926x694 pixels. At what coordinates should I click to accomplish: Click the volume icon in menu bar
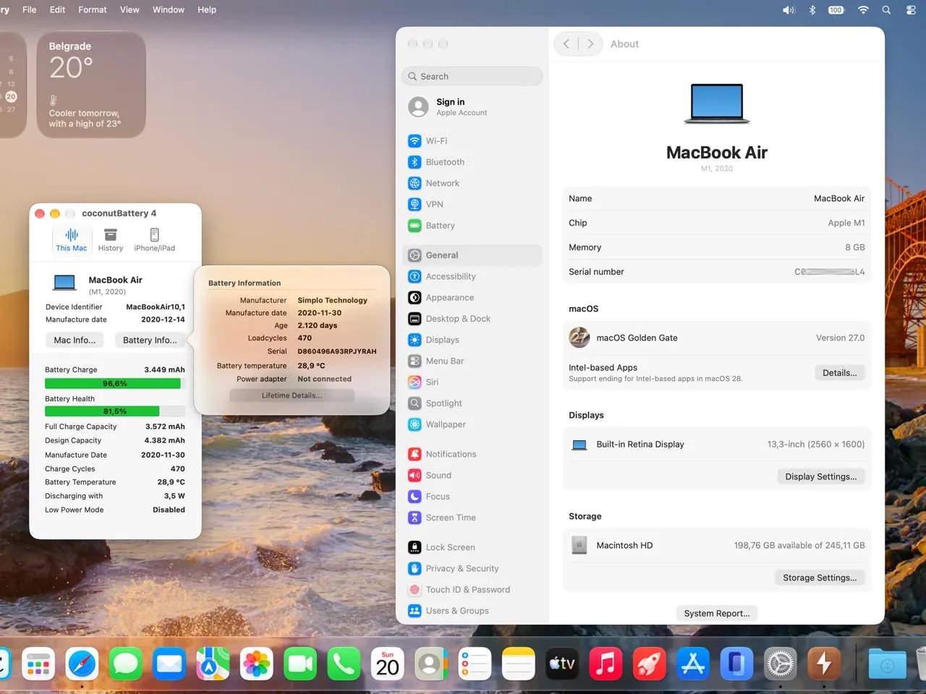click(x=789, y=10)
